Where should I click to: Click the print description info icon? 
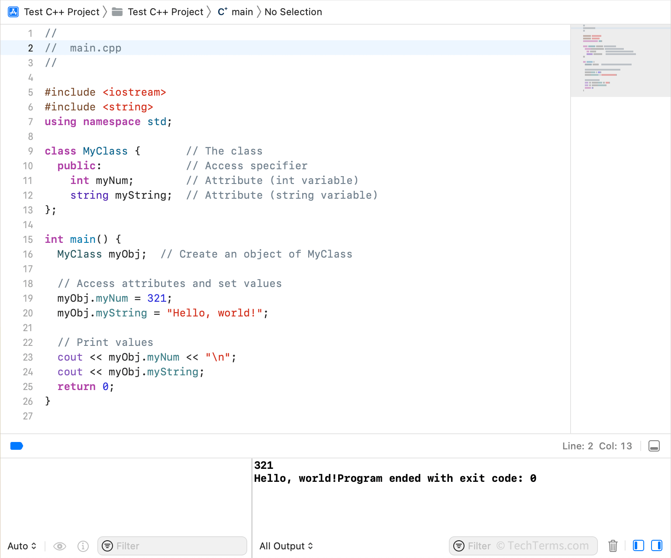pyautogui.click(x=83, y=546)
